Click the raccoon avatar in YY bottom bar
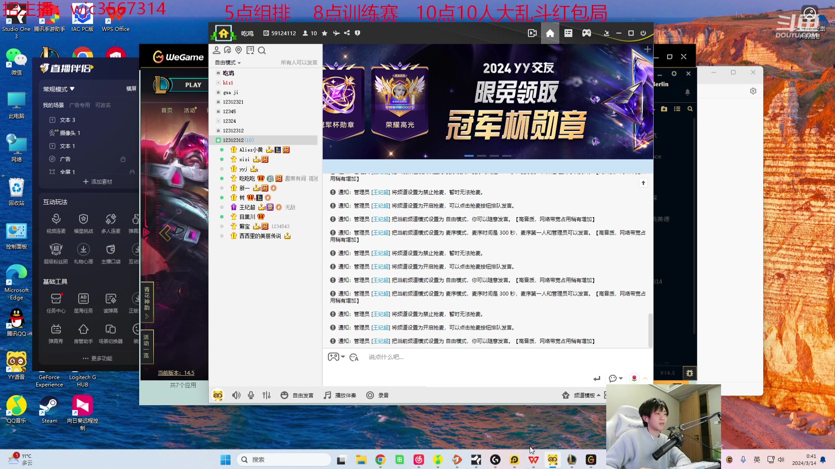 click(218, 395)
